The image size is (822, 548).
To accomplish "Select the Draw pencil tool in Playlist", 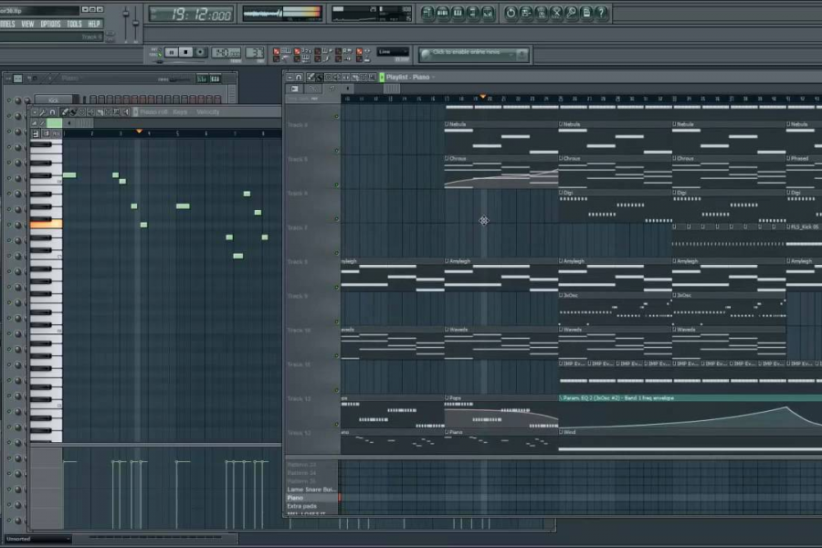I will coord(311,77).
